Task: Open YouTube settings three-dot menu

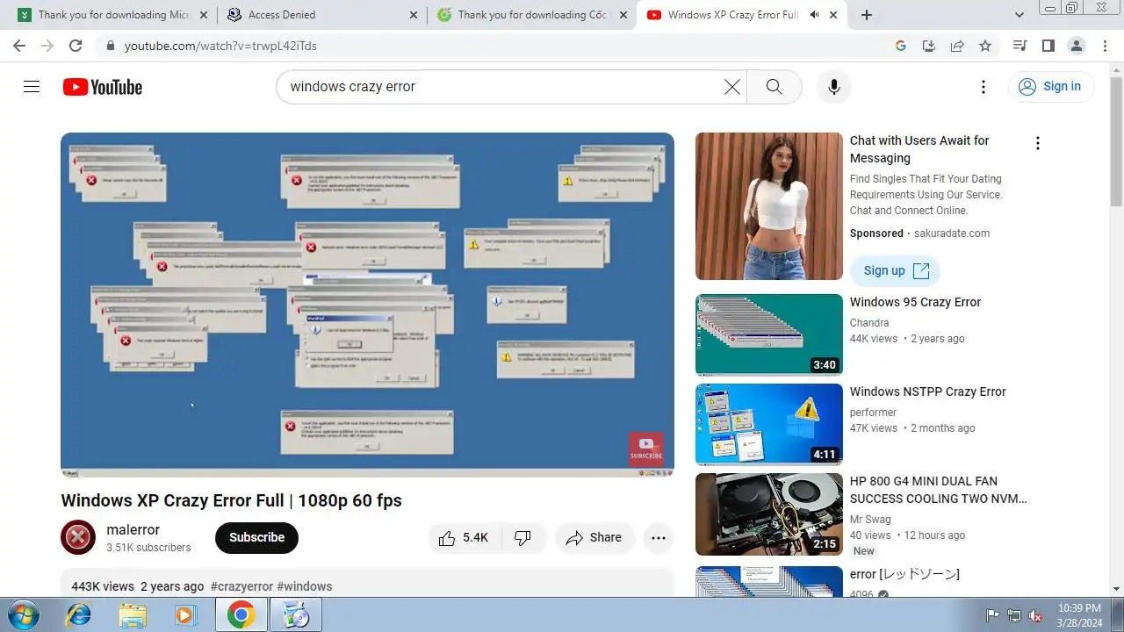Action: click(983, 87)
